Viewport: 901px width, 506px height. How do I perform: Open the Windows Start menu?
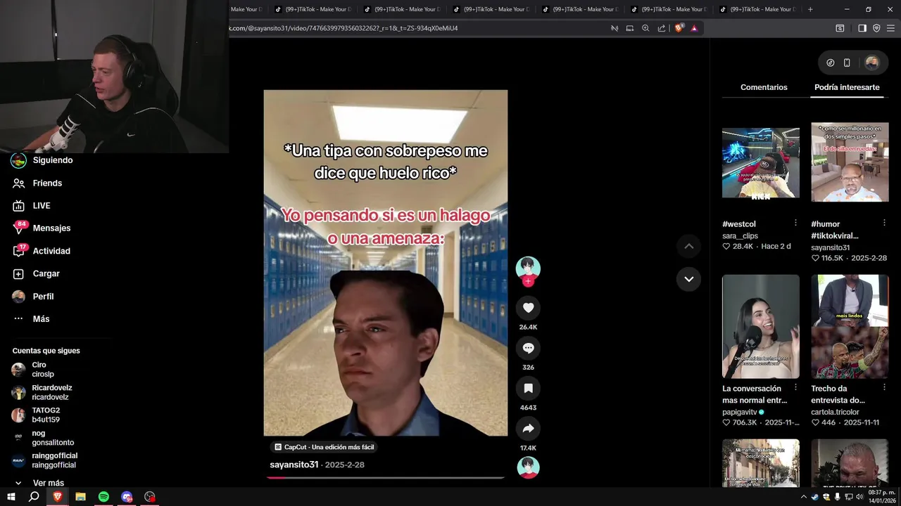click(x=11, y=497)
